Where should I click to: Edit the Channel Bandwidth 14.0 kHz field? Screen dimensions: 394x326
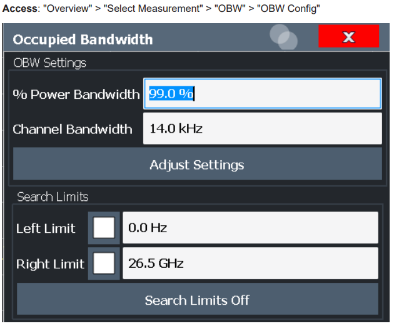click(x=263, y=129)
